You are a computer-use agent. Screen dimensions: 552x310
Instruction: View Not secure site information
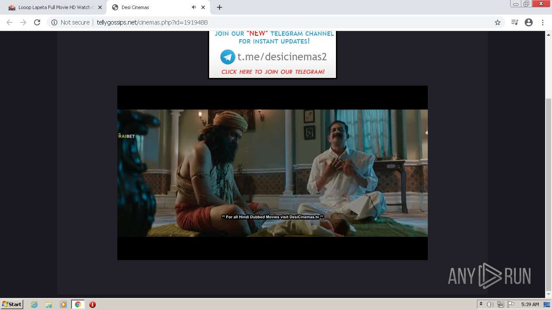tap(70, 22)
